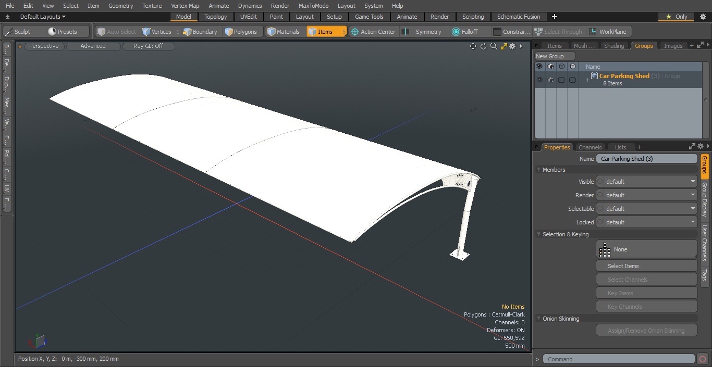Toggle selectable box for Car Parking Shed

561,80
